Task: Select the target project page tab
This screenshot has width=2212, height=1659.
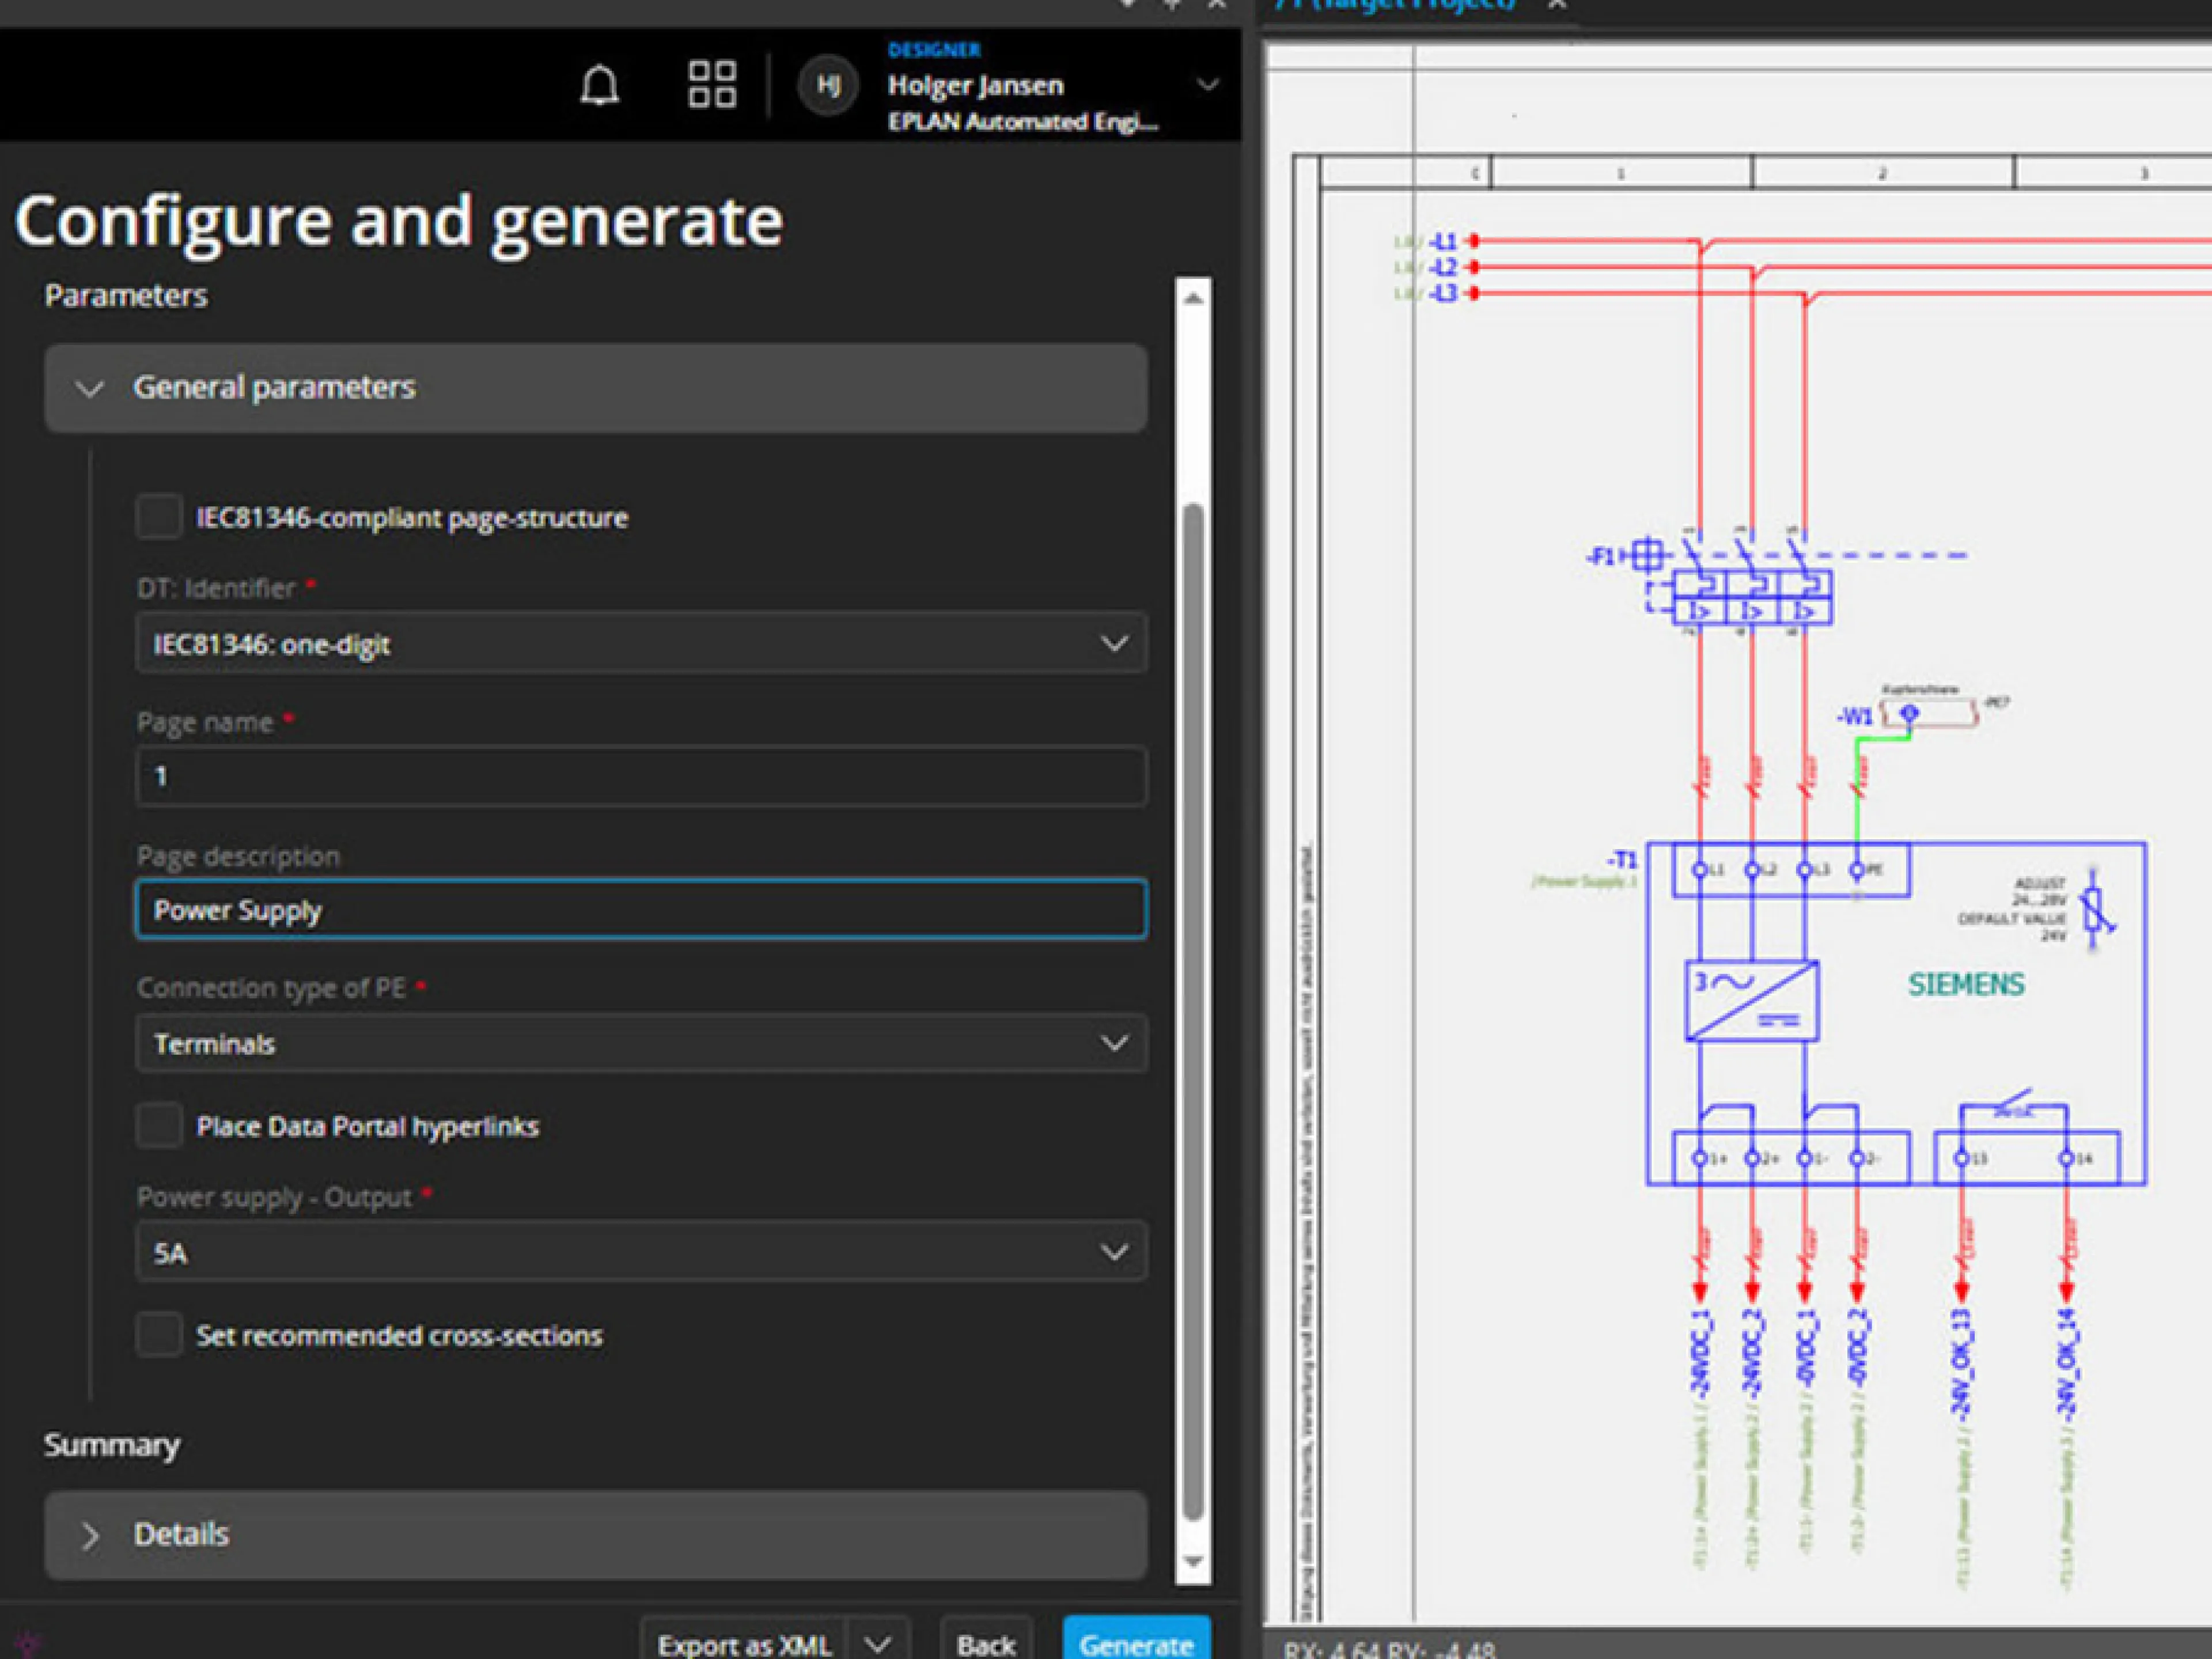Action: pos(1396,5)
